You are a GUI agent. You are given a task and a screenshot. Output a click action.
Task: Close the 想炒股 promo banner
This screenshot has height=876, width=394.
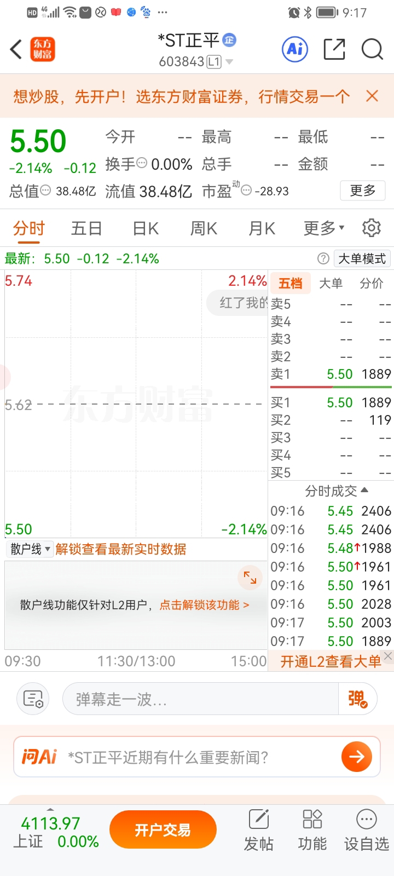pos(372,96)
